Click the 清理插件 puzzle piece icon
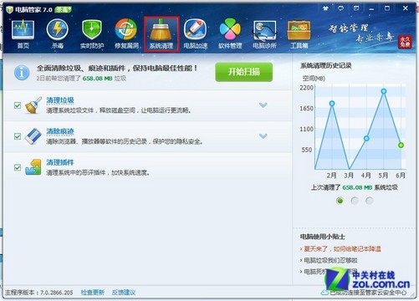The width and height of the screenshot is (419, 301). (33, 167)
